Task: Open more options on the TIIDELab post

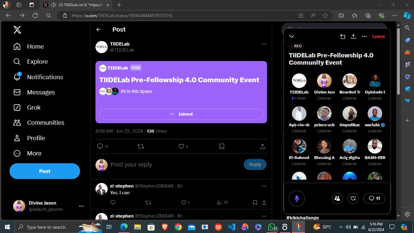Action: (x=264, y=44)
